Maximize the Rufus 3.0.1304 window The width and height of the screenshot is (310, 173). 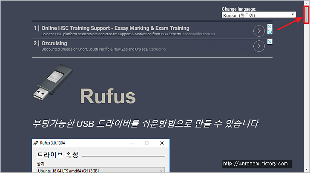coord(146,143)
